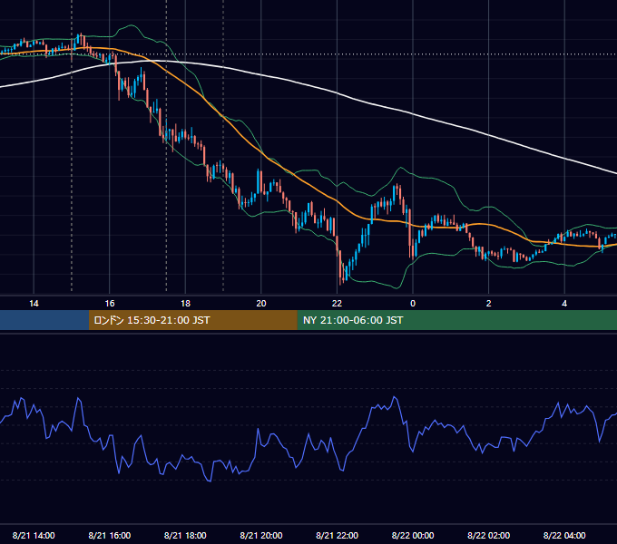The height and width of the screenshot is (544, 617).
Task: Click the 8/22 00:00 date label
Action: [x=413, y=535]
